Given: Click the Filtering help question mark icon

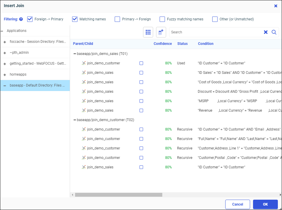Looking at the screenshot, I should coord(21,19).
